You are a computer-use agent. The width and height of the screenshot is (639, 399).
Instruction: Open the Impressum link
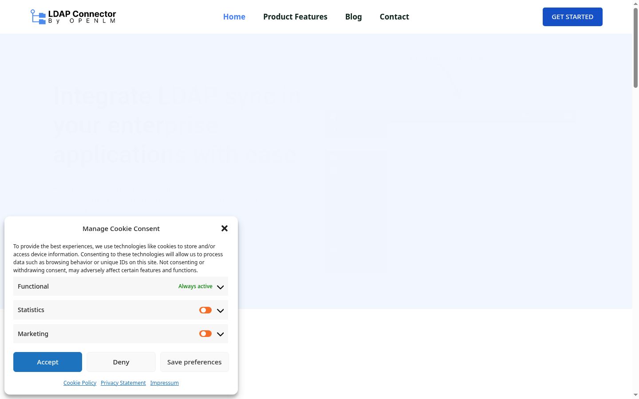point(165,383)
